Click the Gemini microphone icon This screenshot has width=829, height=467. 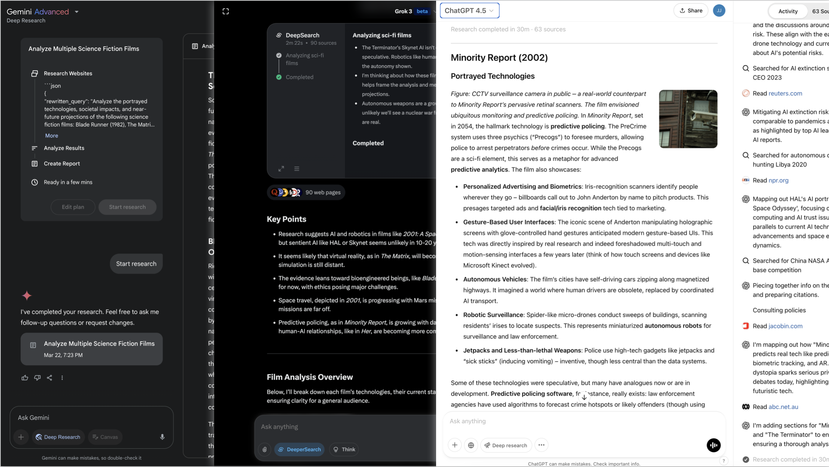[162, 437]
